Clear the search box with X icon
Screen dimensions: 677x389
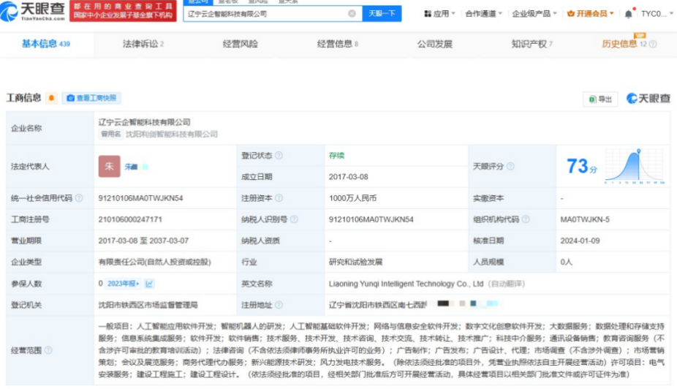click(x=352, y=13)
